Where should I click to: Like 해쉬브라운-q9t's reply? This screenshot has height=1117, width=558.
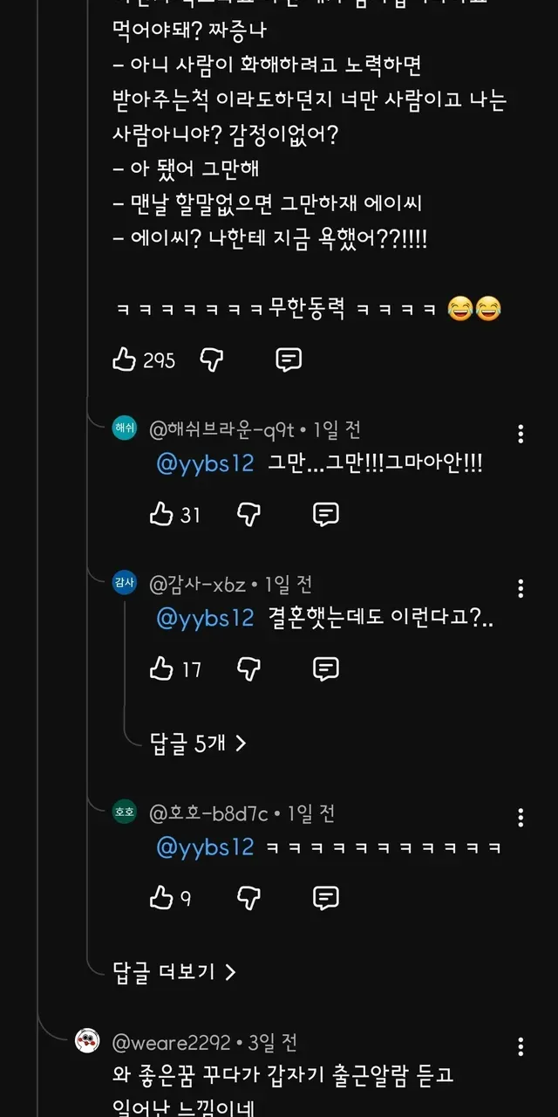162,515
